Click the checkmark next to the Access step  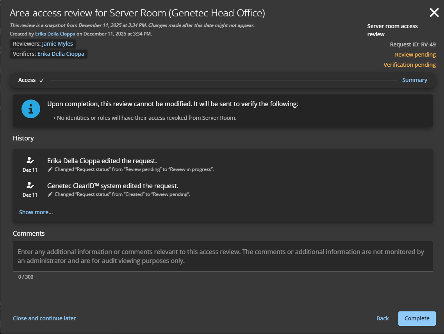(41, 80)
